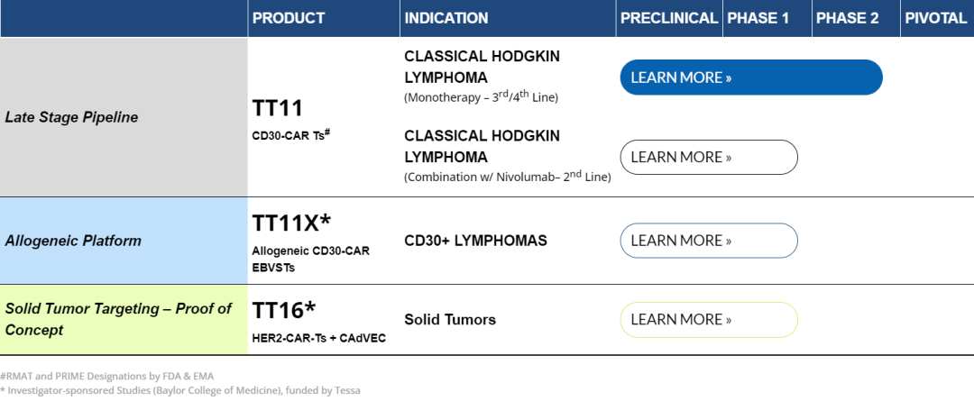Open Learn More for Nivolumab combination therapy

coord(709,157)
